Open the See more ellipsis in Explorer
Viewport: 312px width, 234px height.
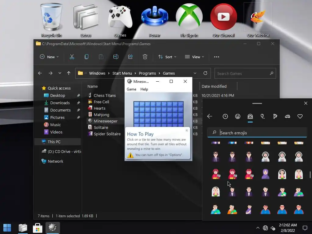pos(217,57)
